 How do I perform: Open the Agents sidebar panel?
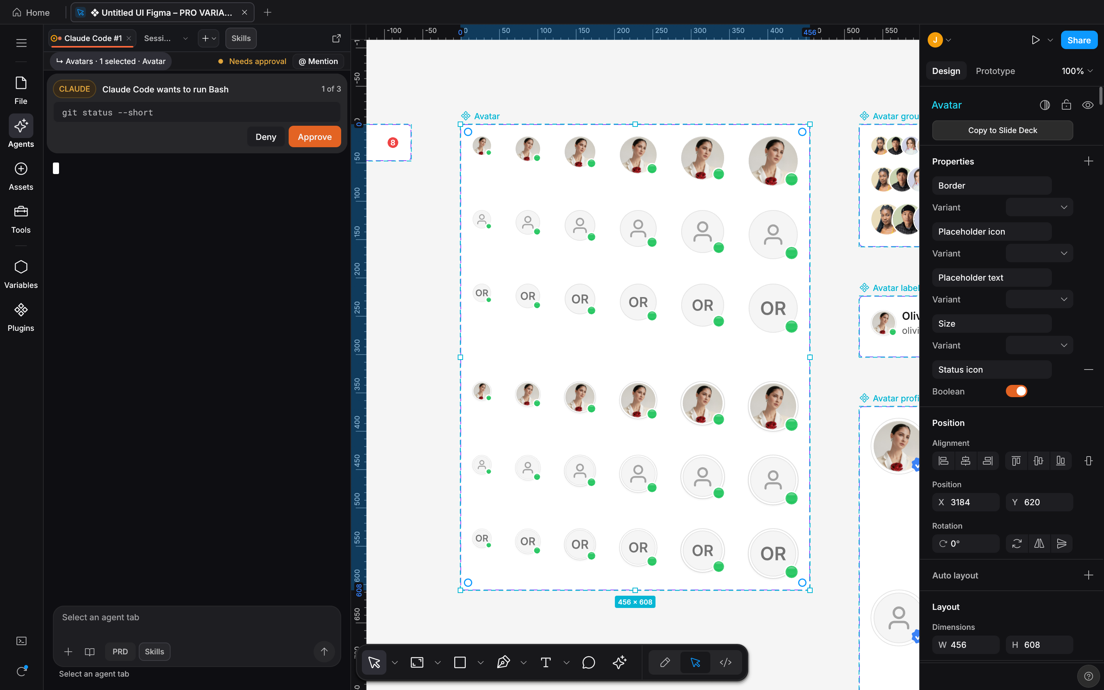click(x=21, y=132)
